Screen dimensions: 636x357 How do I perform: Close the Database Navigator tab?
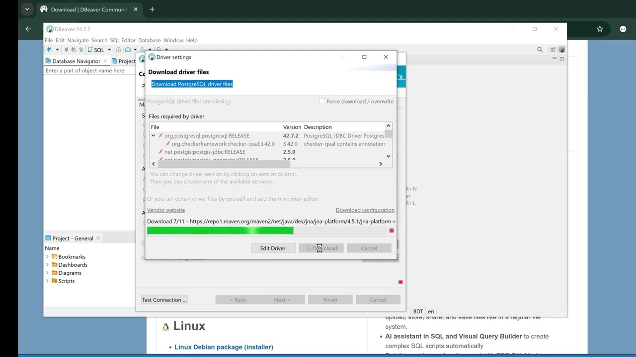point(105,61)
